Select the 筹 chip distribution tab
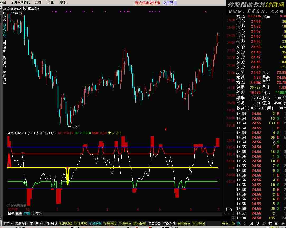Screen dimensions: 286x228 click(x=283, y=224)
